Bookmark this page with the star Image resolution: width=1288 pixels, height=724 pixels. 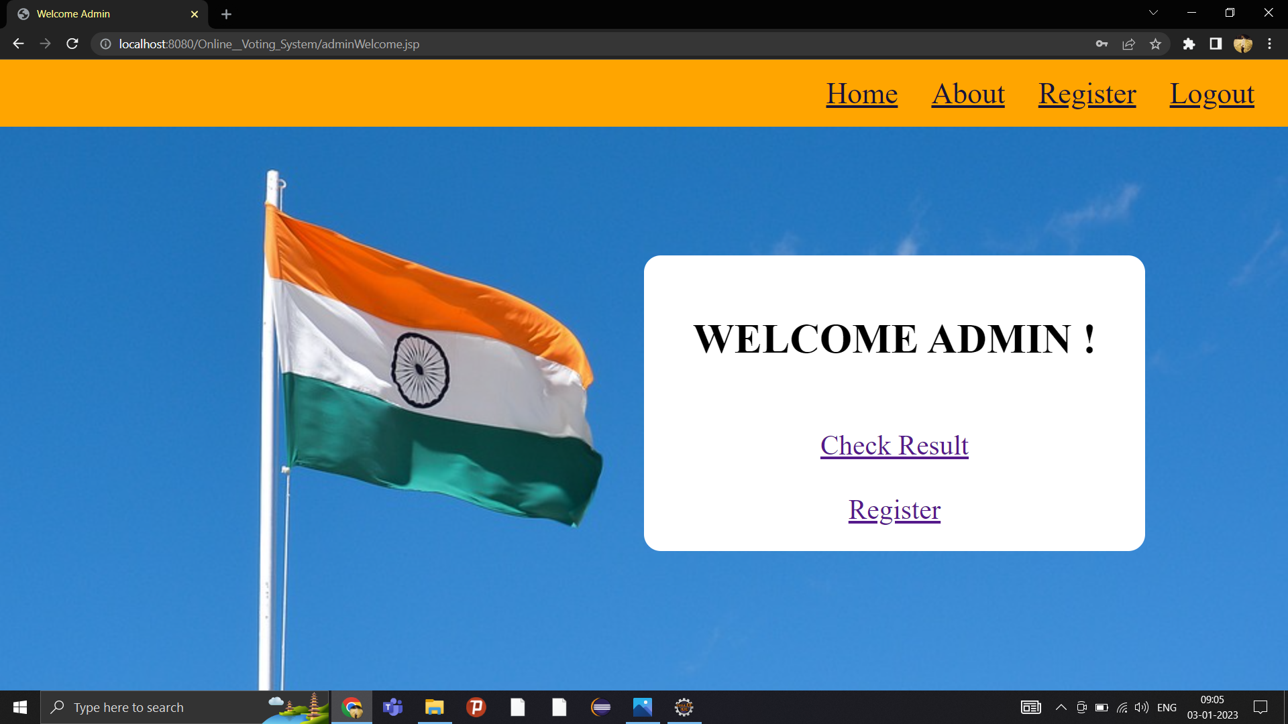(x=1155, y=44)
